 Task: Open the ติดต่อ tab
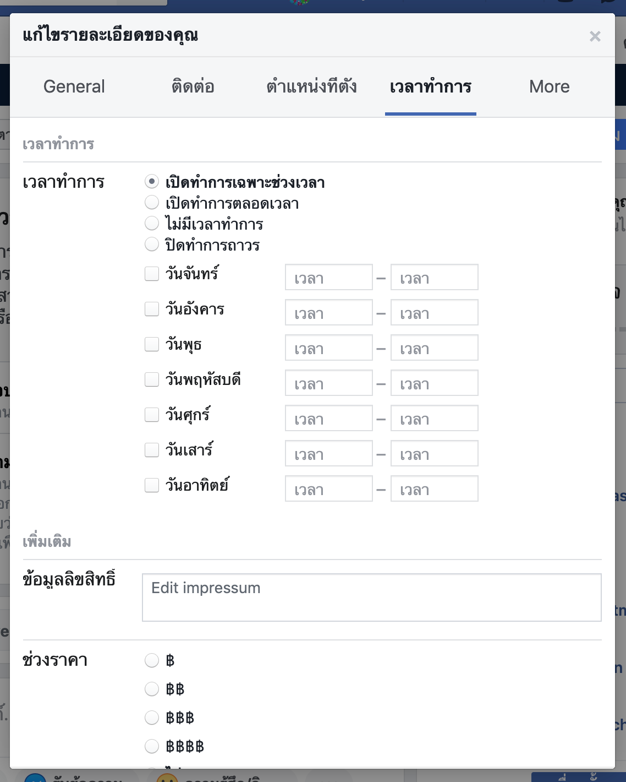click(x=193, y=86)
